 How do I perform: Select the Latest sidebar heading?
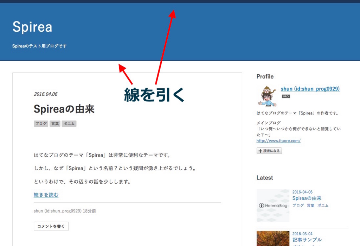265,178
